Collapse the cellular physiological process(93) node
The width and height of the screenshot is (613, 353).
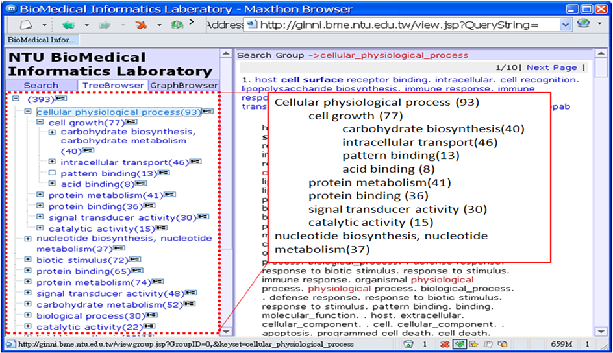click(x=28, y=112)
